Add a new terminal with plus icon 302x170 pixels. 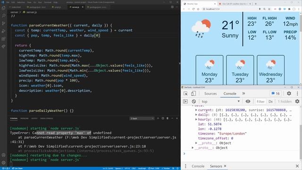158,119
